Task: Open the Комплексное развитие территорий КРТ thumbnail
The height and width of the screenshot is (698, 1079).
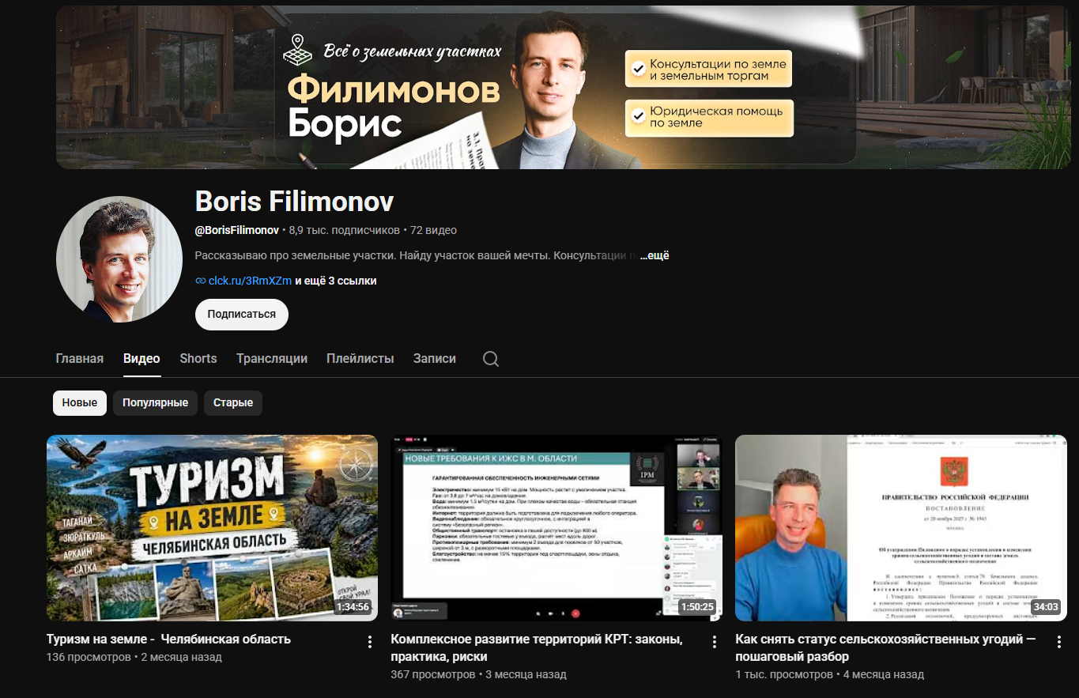Action: 556,528
